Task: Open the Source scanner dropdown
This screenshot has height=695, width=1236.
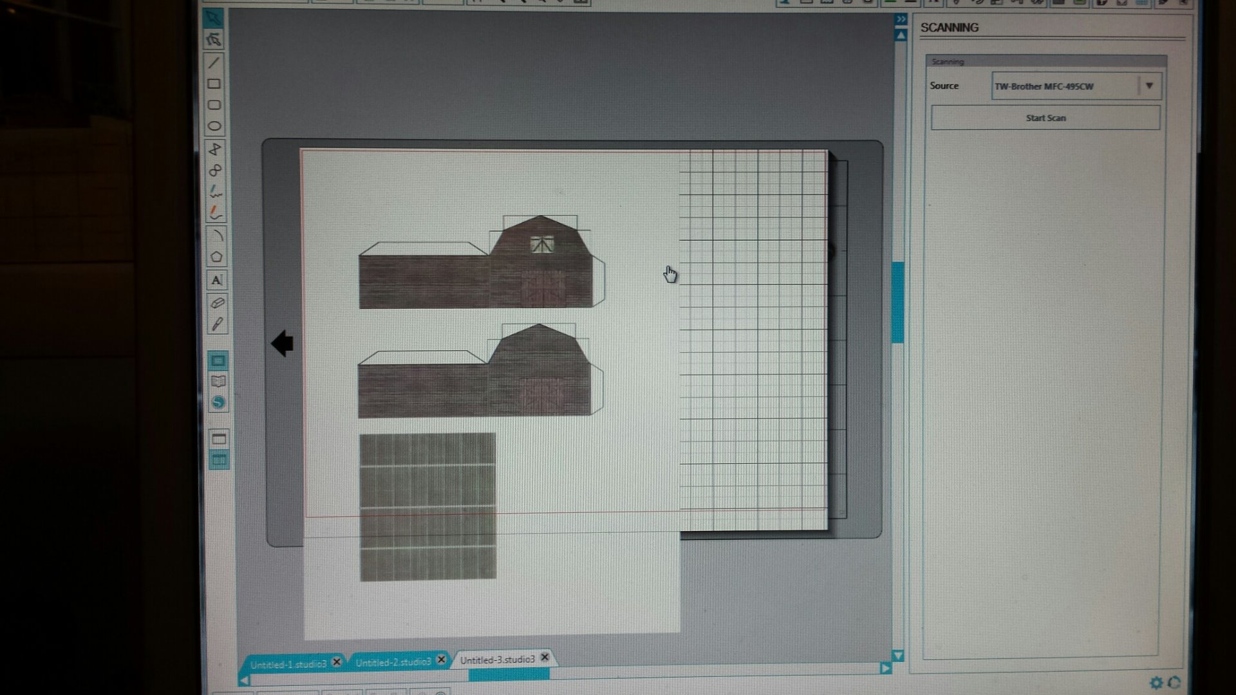Action: click(x=1076, y=86)
